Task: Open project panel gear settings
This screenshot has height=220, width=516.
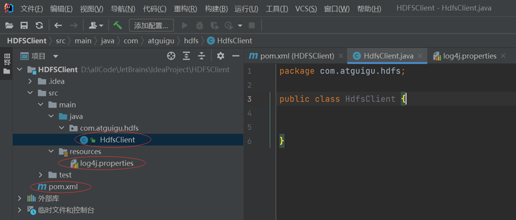Action: click(x=220, y=56)
